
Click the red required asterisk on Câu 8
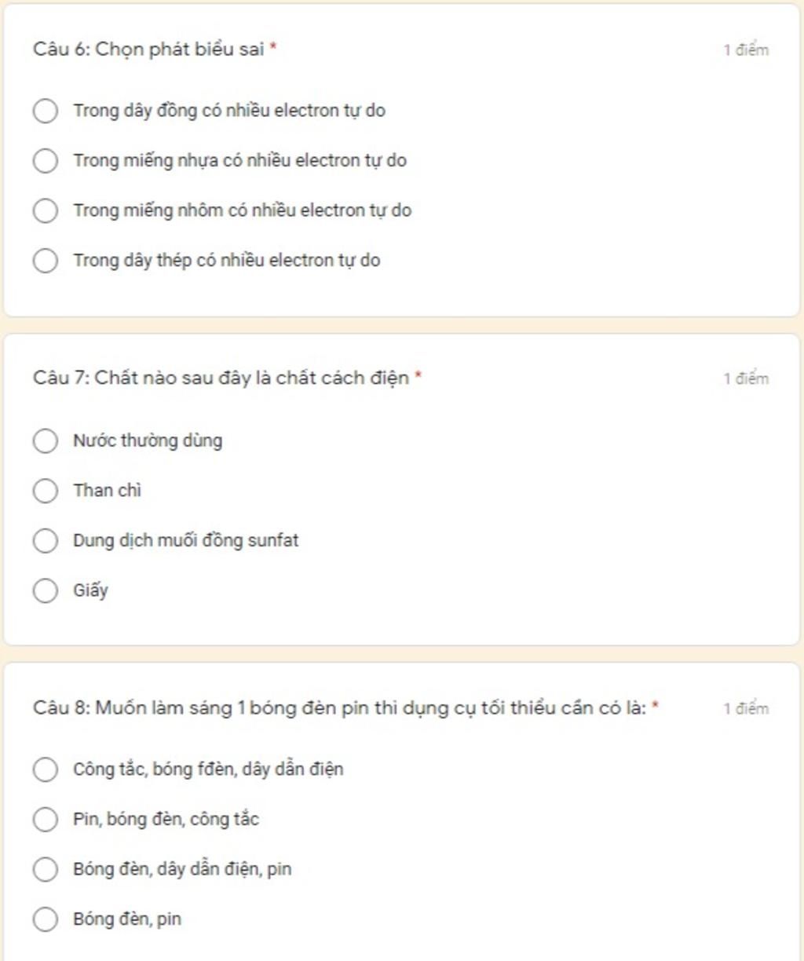click(x=656, y=706)
